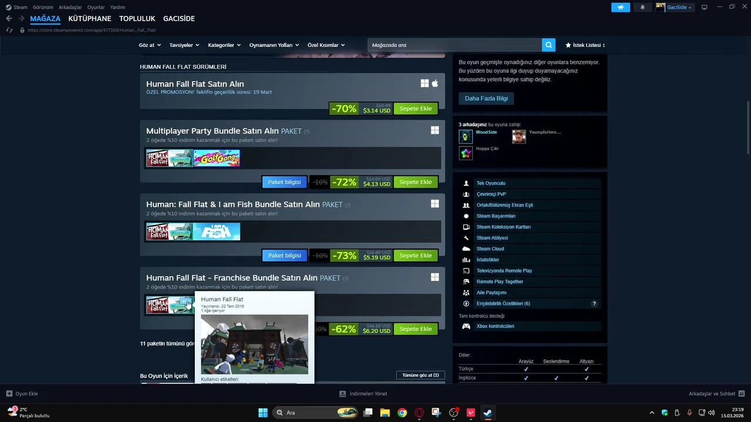This screenshot has height=422, width=751.
Task: Open Paket bilgisi for Multiplayer Party Bundle
Action: point(285,182)
